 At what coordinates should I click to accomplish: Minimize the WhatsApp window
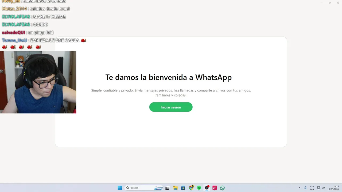[321, 3]
